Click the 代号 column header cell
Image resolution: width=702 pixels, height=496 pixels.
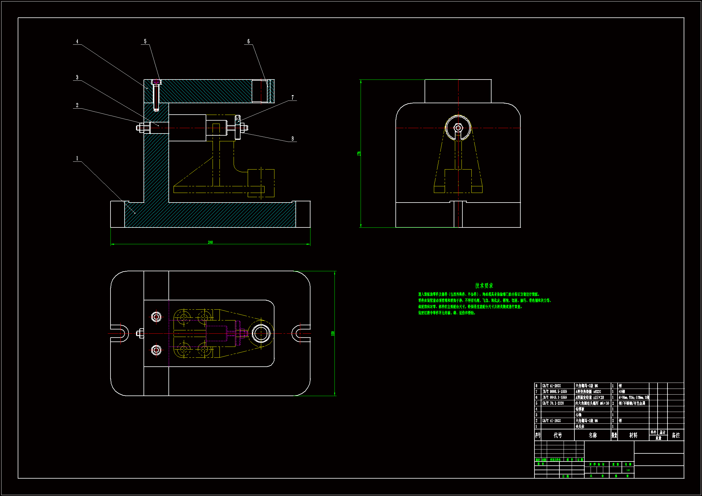click(558, 435)
